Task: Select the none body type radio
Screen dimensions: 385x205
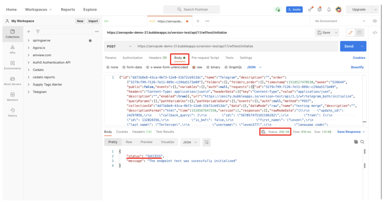Action: coord(108,67)
